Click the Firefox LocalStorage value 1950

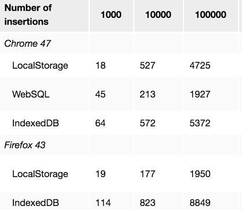click(x=200, y=174)
